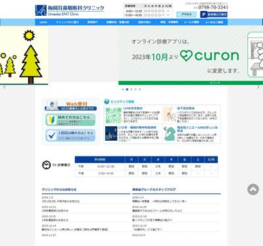Click the clock icon beside Dr. schedule
The height and width of the screenshot is (246, 263).
tap(46, 165)
